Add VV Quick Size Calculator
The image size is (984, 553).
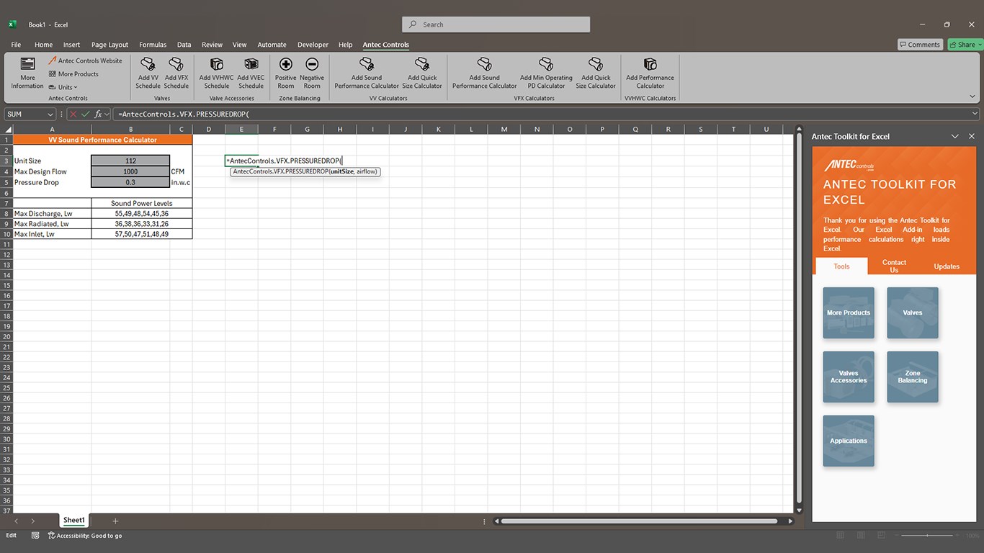(422, 73)
